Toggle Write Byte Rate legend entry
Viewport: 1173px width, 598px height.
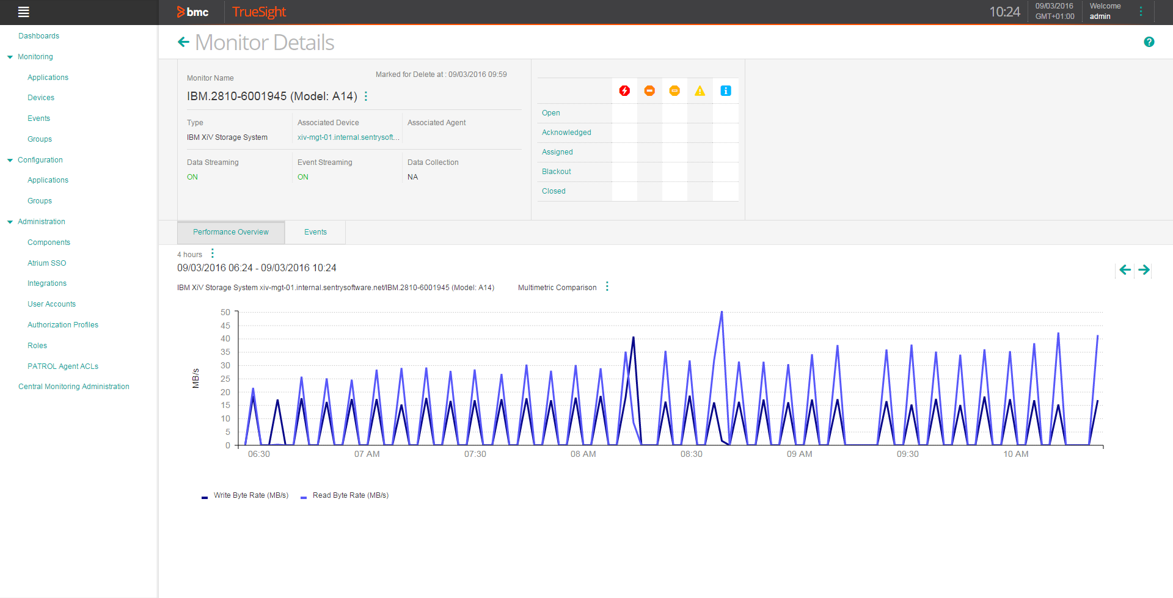tap(245, 495)
